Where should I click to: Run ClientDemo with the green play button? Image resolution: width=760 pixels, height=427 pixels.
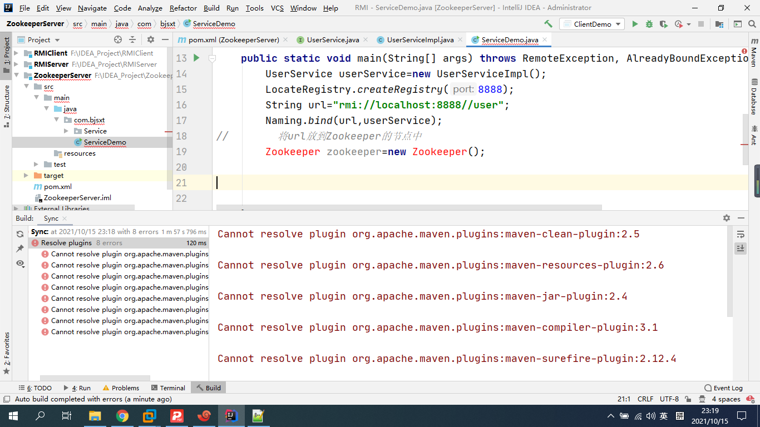point(635,24)
